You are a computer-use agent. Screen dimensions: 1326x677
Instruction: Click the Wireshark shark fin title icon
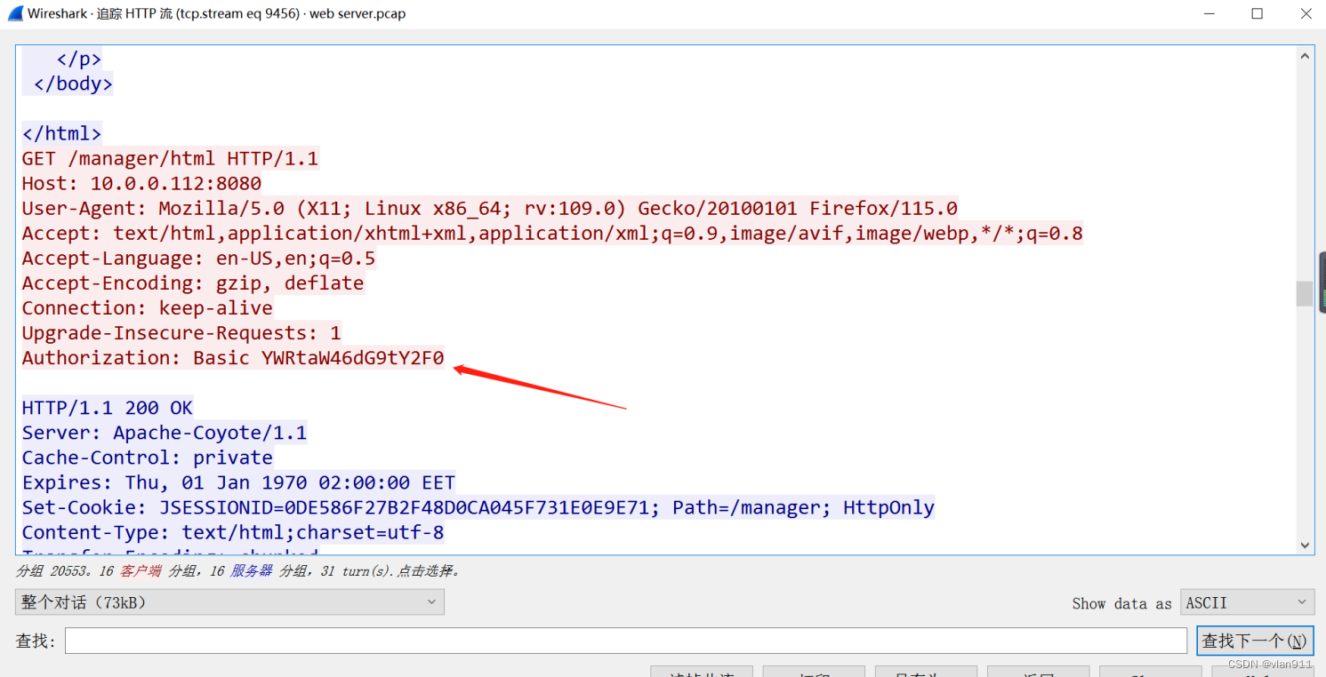[x=15, y=13]
